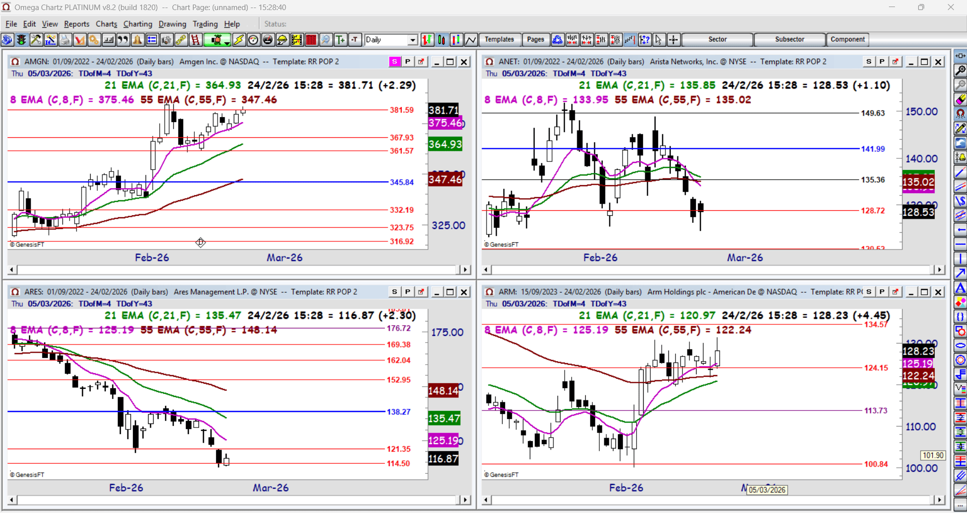Viewport: 967px width, 513px height.
Task: Click the bell alerts toolbar icon
Action: [137, 40]
